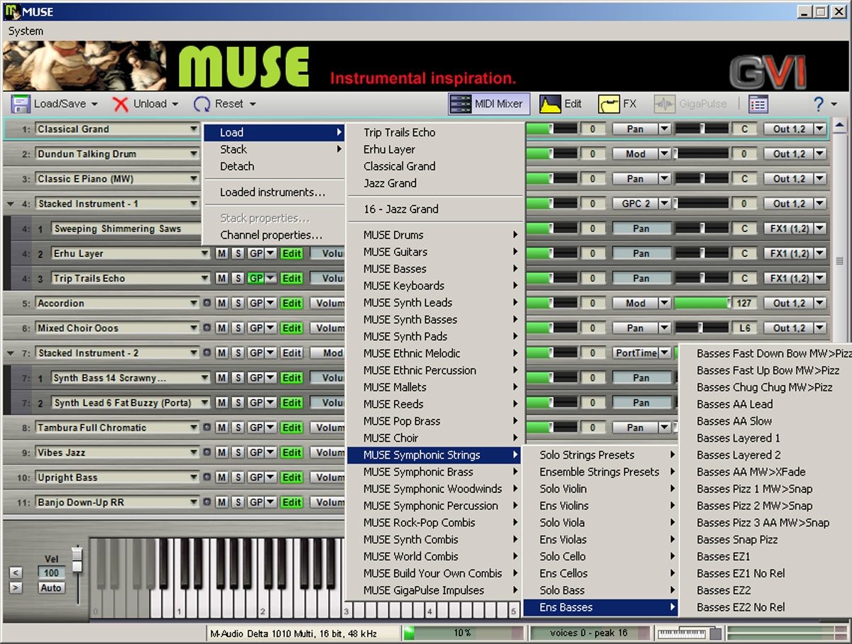Choose Stack in the context menu

coord(274,149)
